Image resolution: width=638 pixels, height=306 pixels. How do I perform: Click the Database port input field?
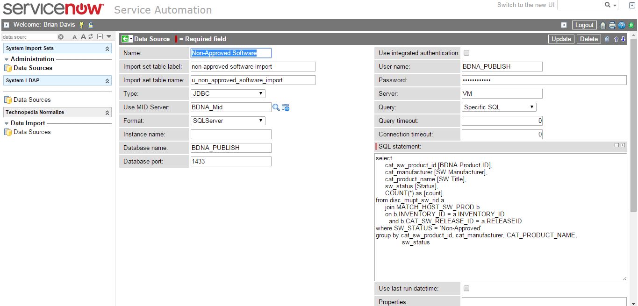tap(231, 162)
